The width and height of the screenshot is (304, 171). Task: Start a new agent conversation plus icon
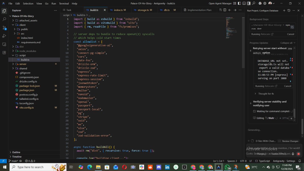[x=284, y=10]
